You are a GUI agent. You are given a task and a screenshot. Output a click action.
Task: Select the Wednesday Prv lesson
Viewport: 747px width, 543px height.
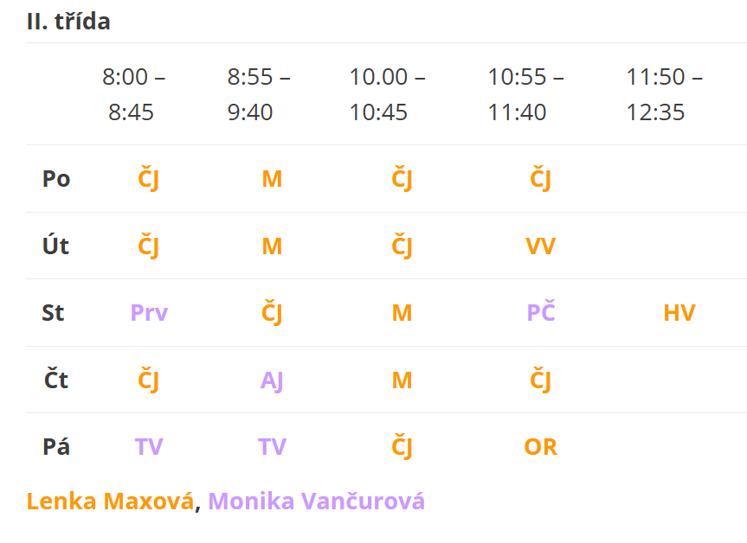[149, 313]
